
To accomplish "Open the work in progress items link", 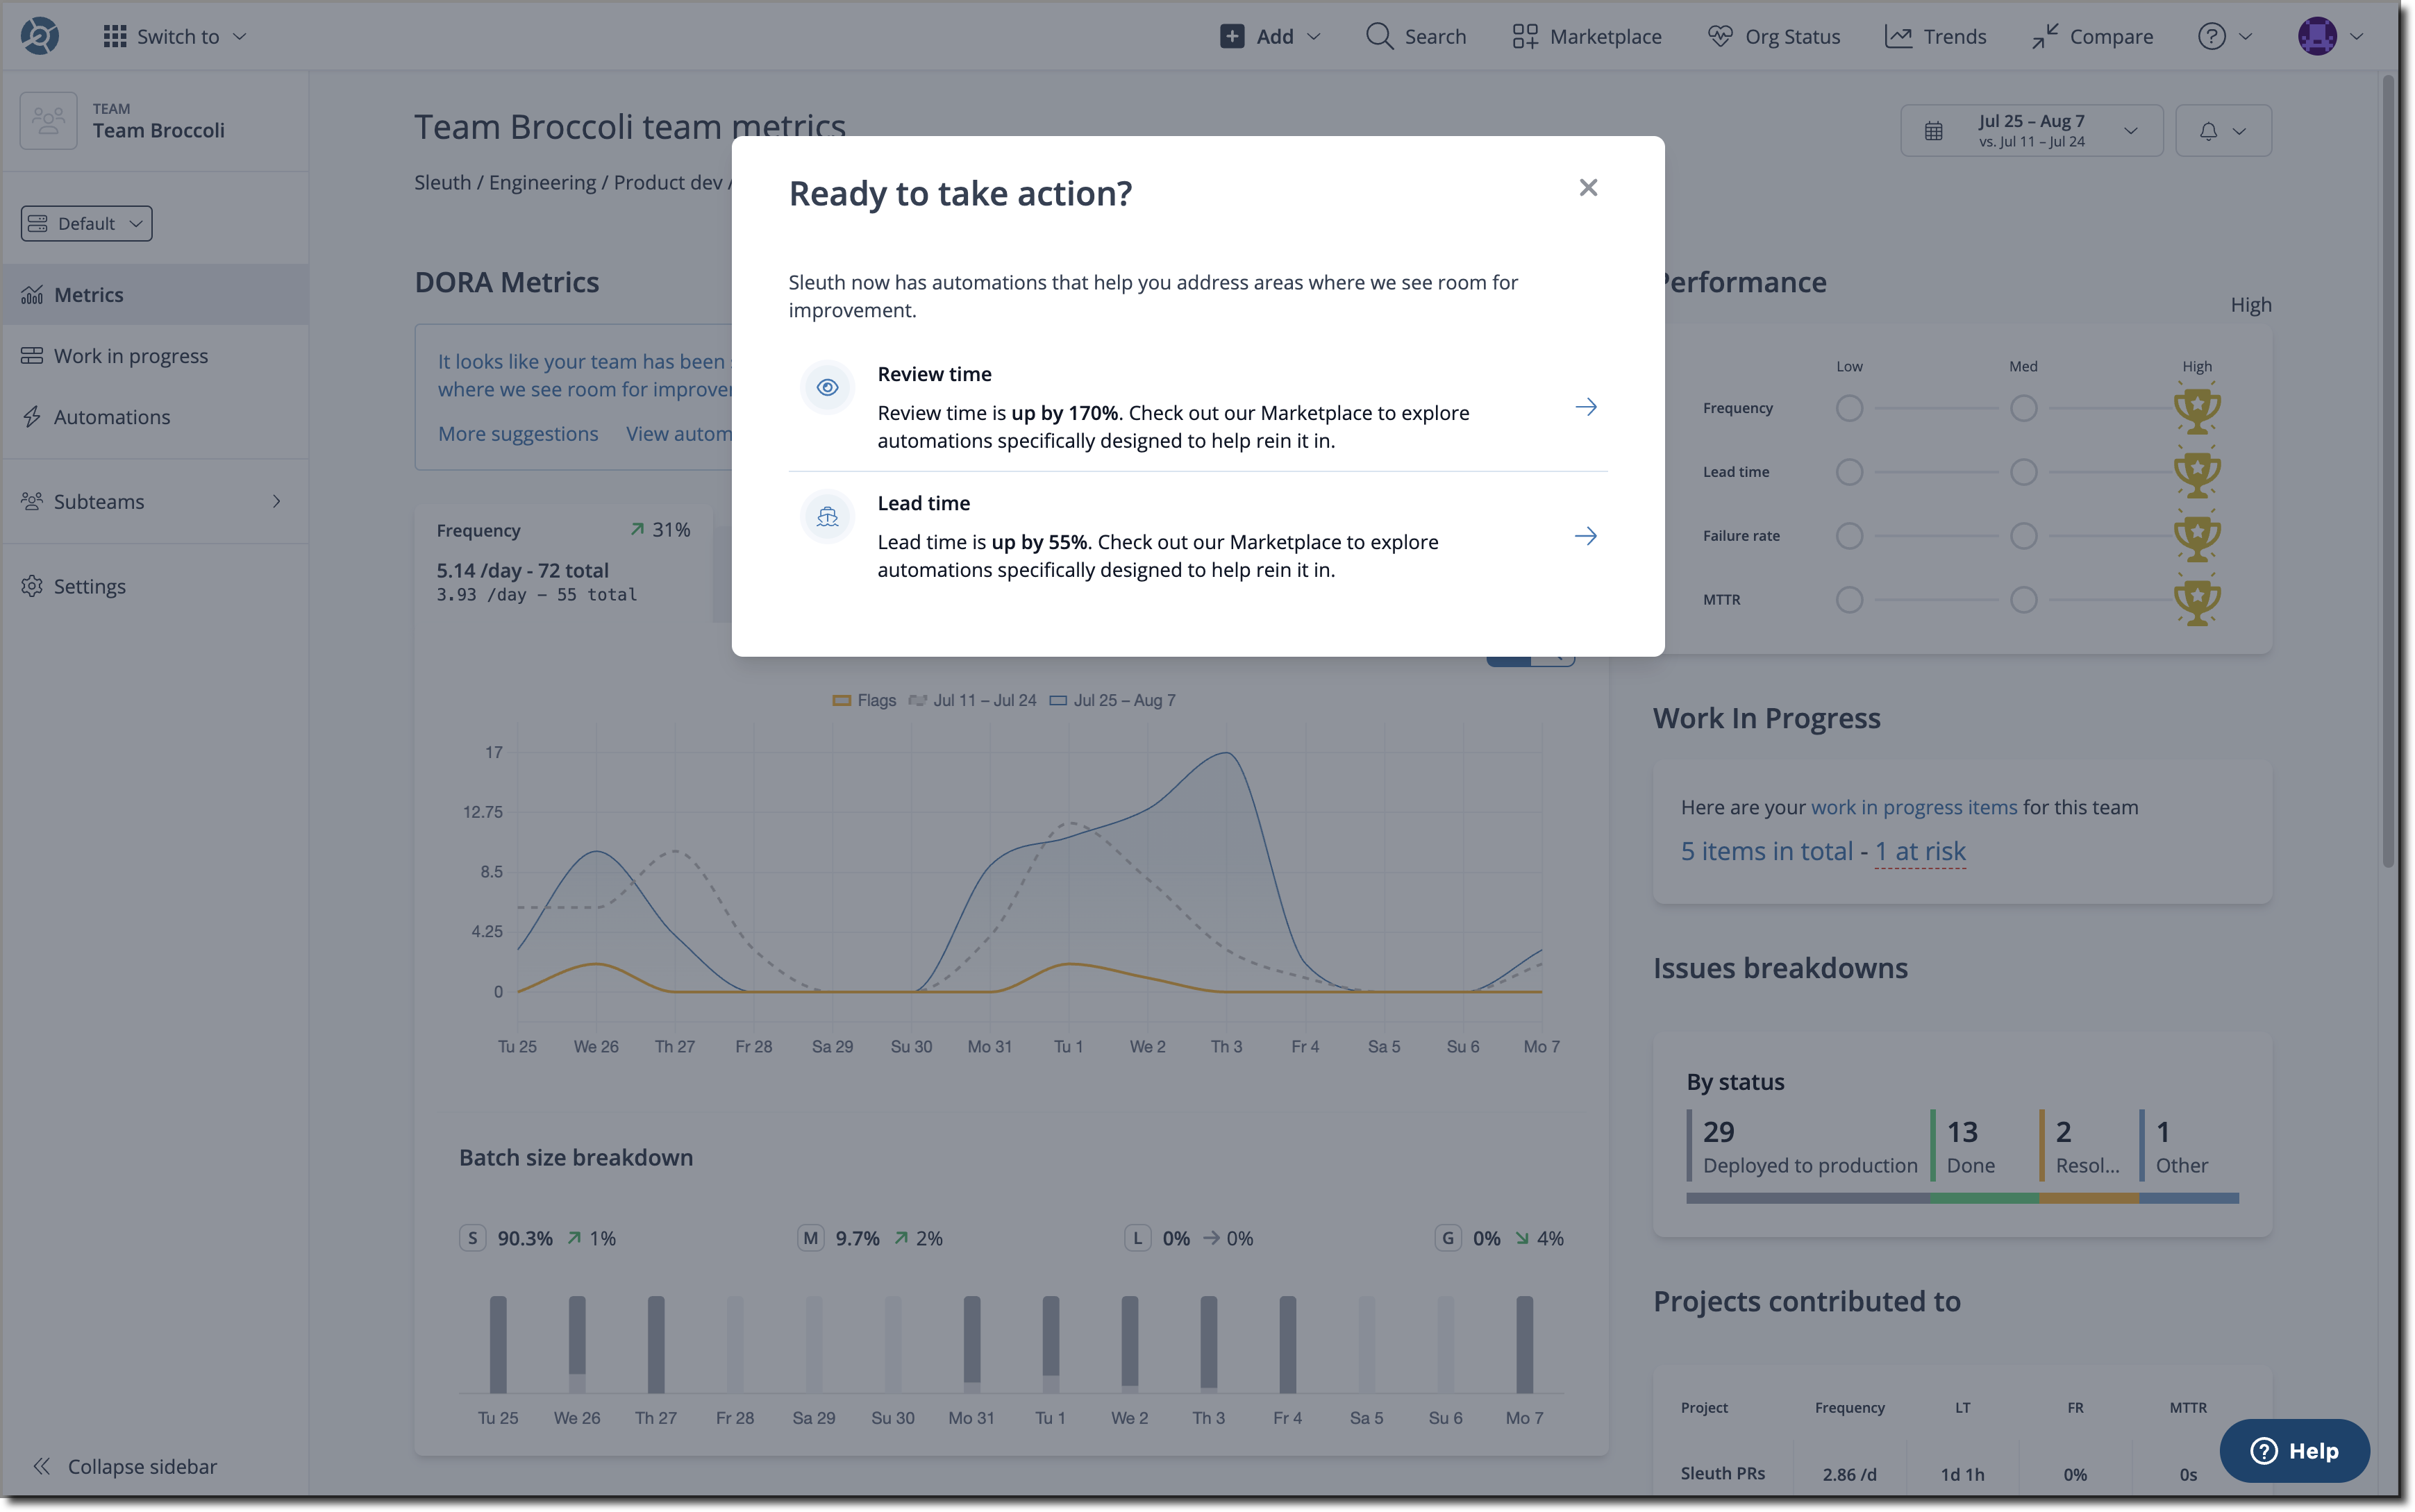I will [1913, 807].
